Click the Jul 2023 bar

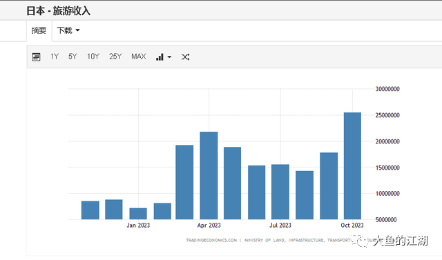coord(280,192)
